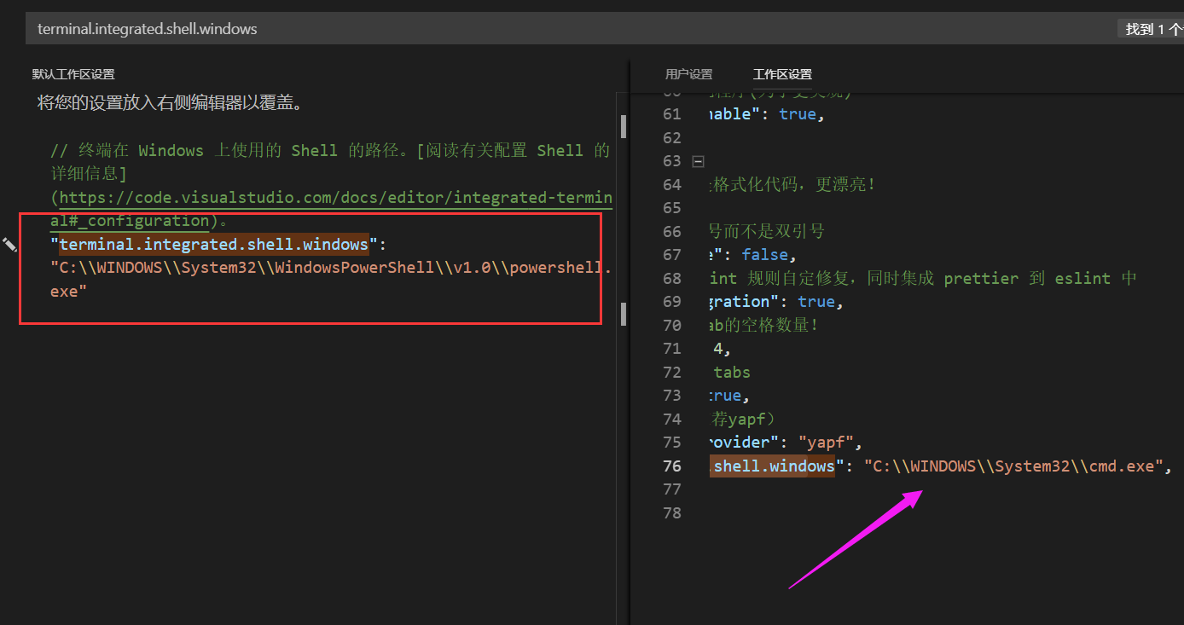Click the comment on line 64 about formatting code
Viewport: 1184px width, 625px height.
coord(793,184)
